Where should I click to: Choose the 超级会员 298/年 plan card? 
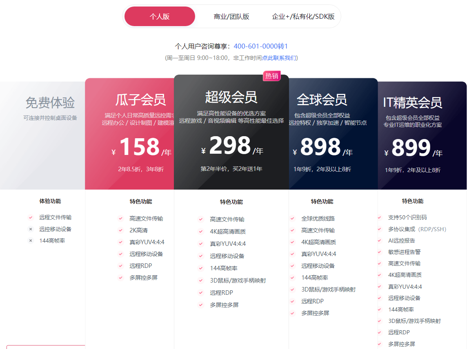231,133
